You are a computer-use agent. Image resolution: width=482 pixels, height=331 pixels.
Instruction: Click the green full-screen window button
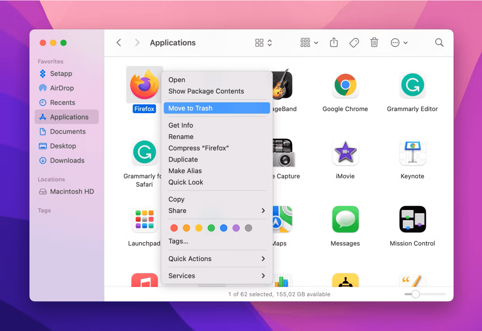pyautogui.click(x=63, y=43)
